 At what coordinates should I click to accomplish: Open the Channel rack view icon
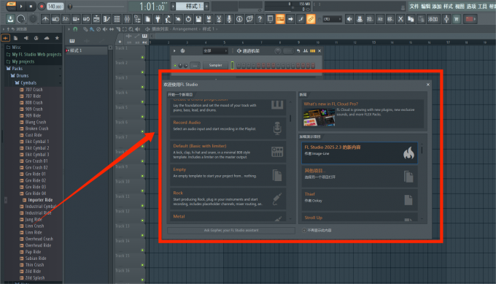tap(117, 19)
